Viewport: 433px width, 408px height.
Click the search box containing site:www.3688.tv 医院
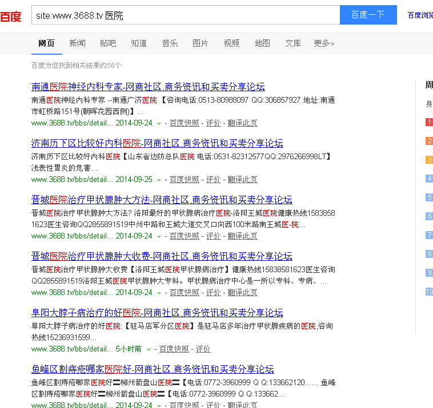pyautogui.click(x=186, y=15)
